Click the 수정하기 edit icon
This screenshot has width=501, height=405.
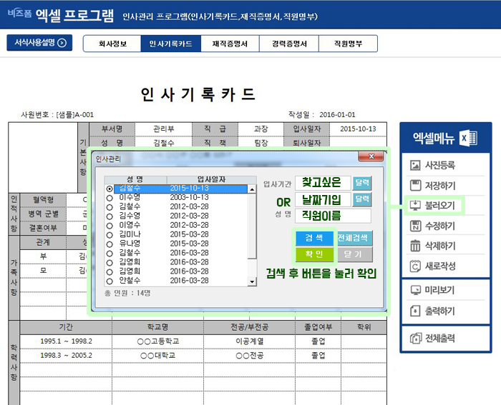(x=415, y=226)
